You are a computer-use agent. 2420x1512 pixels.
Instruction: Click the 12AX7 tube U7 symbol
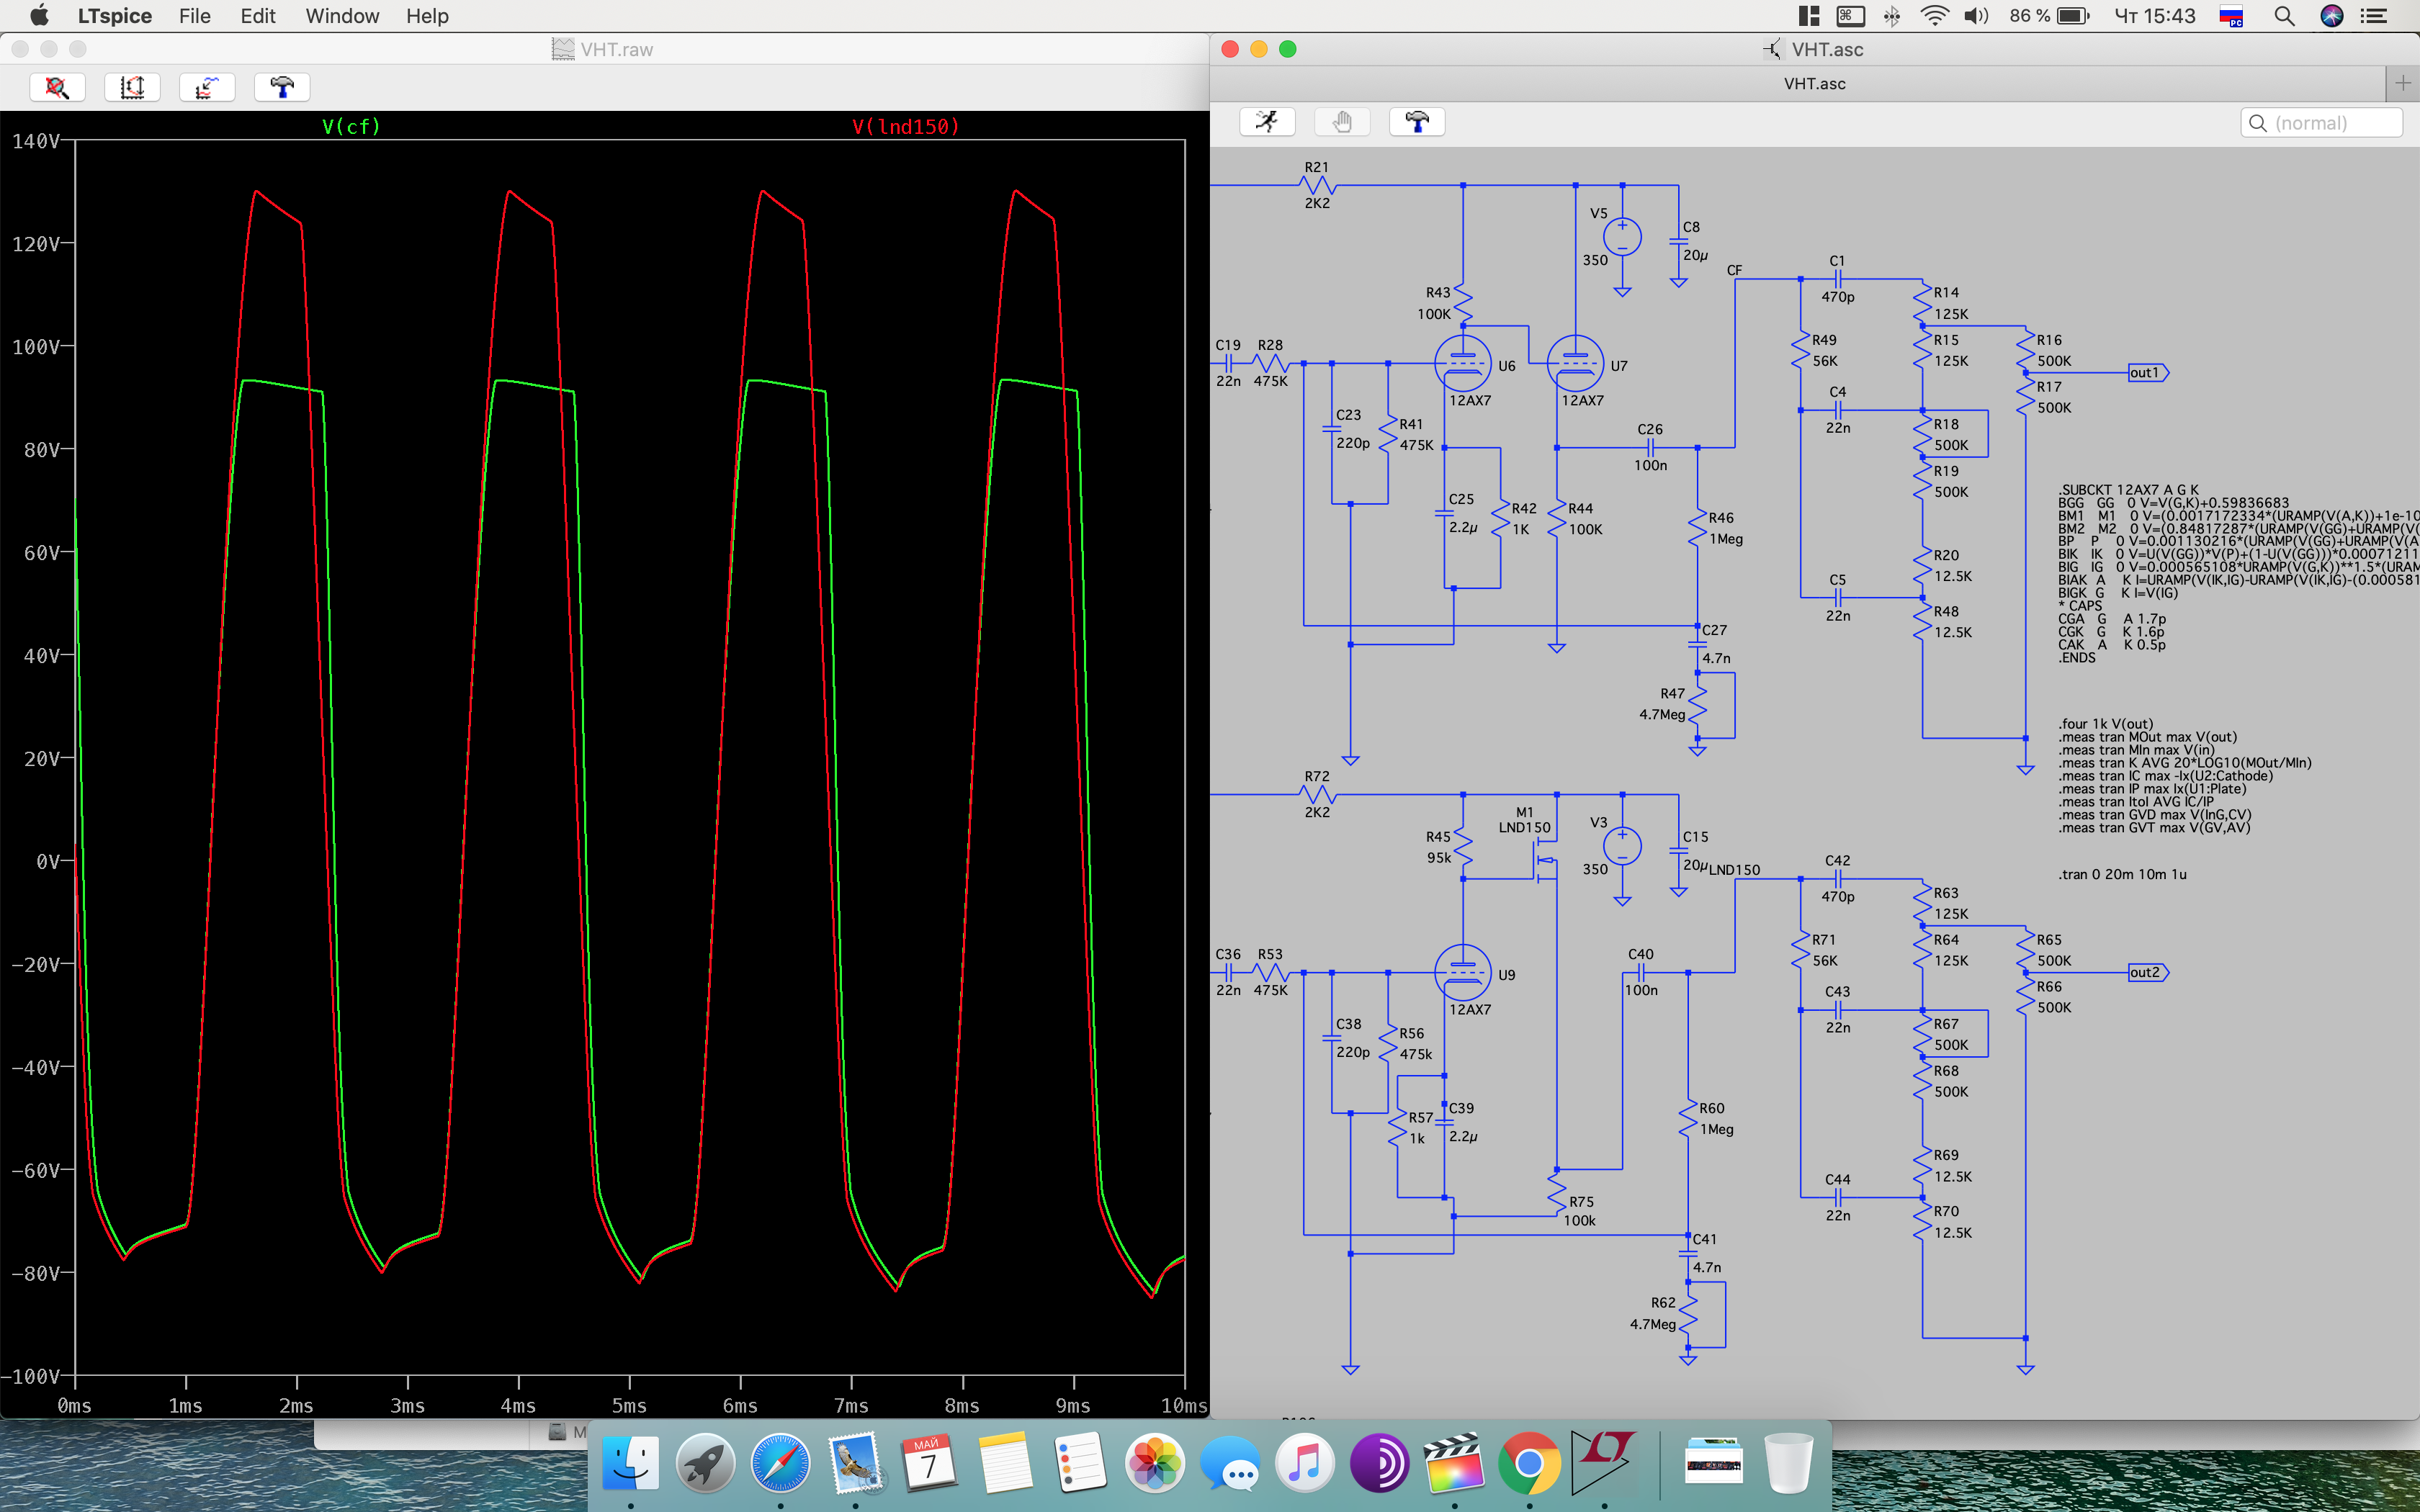point(1575,364)
